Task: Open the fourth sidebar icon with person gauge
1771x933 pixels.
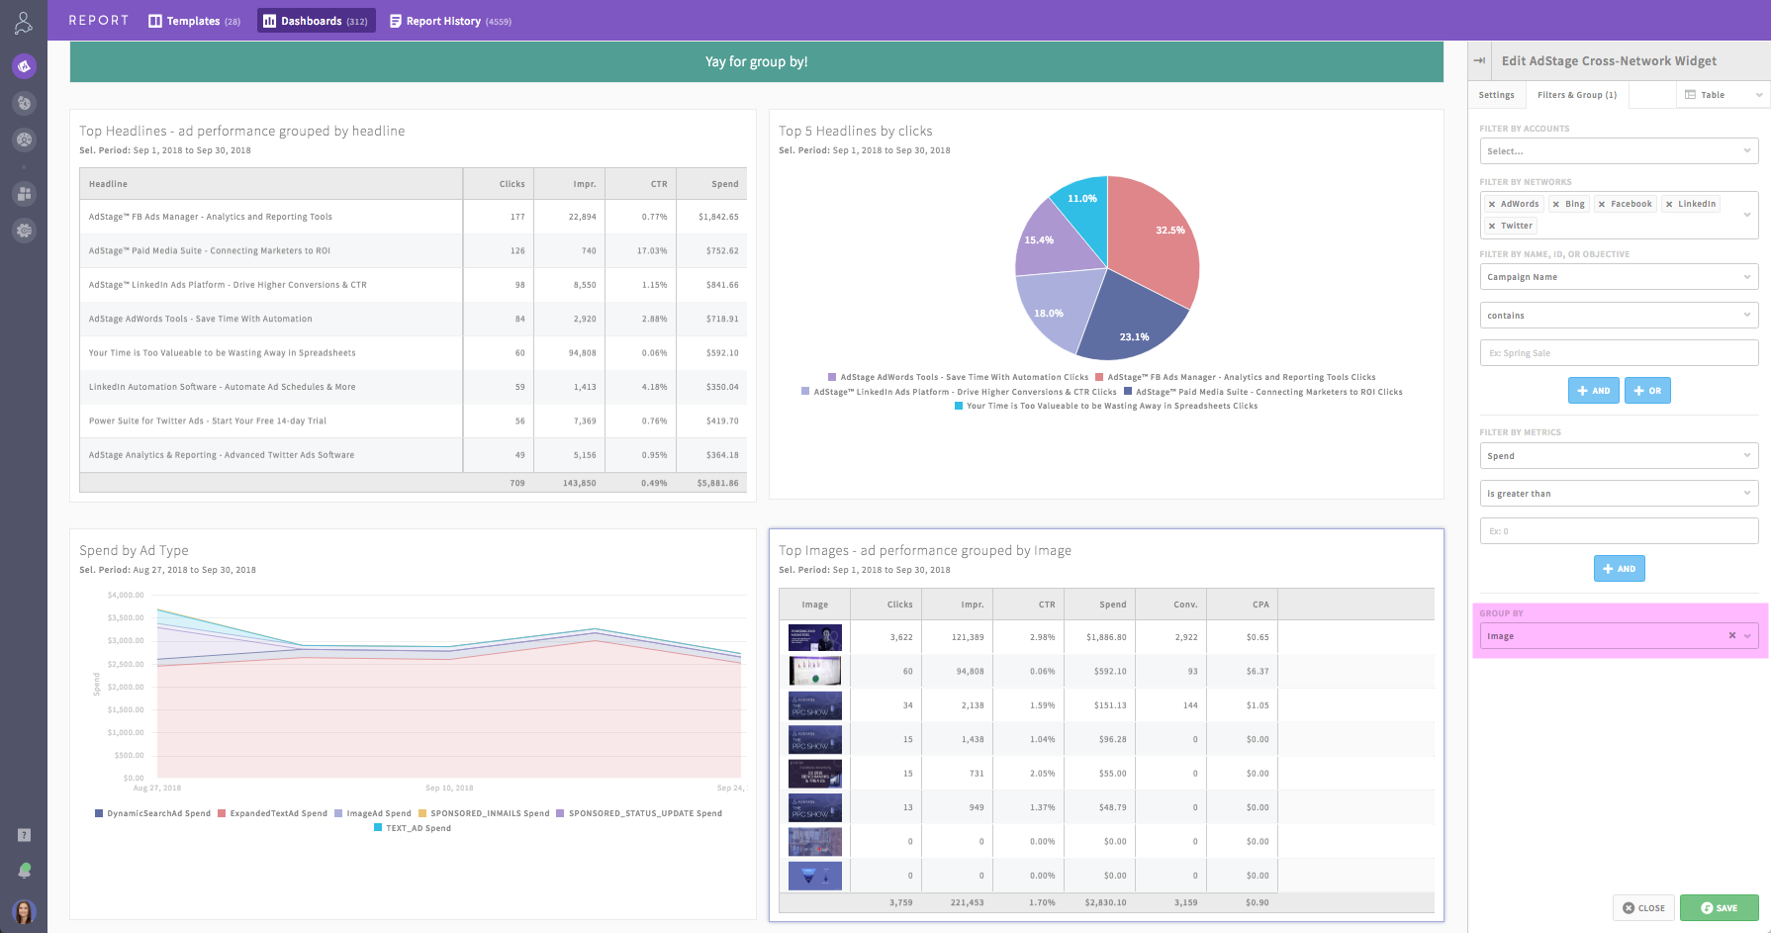Action: [x=24, y=140]
